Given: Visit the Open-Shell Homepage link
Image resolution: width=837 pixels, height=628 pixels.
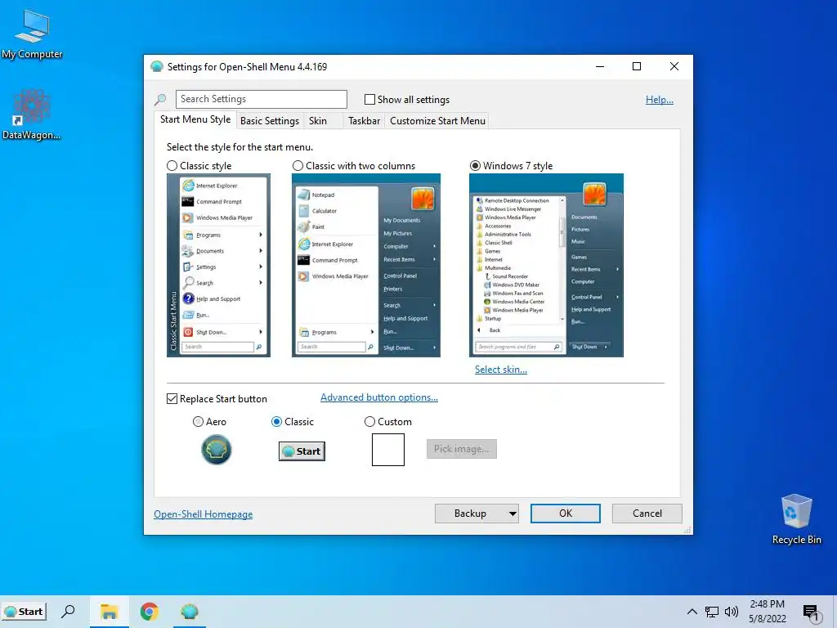Looking at the screenshot, I should click(x=204, y=514).
